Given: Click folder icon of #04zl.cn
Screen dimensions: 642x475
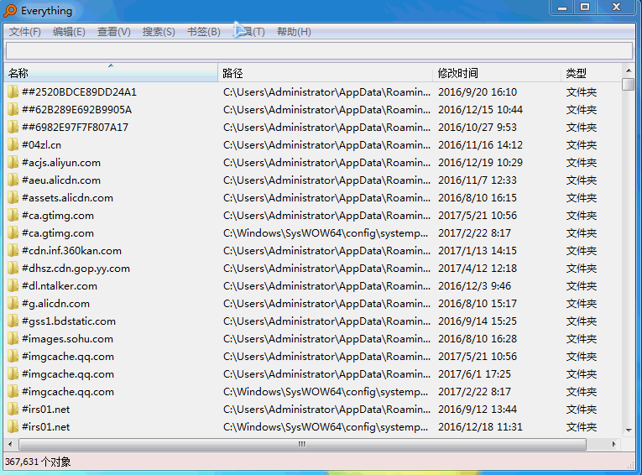Looking at the screenshot, I should [13, 144].
